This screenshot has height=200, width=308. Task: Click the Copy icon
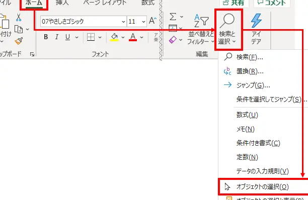[x=19, y=30]
